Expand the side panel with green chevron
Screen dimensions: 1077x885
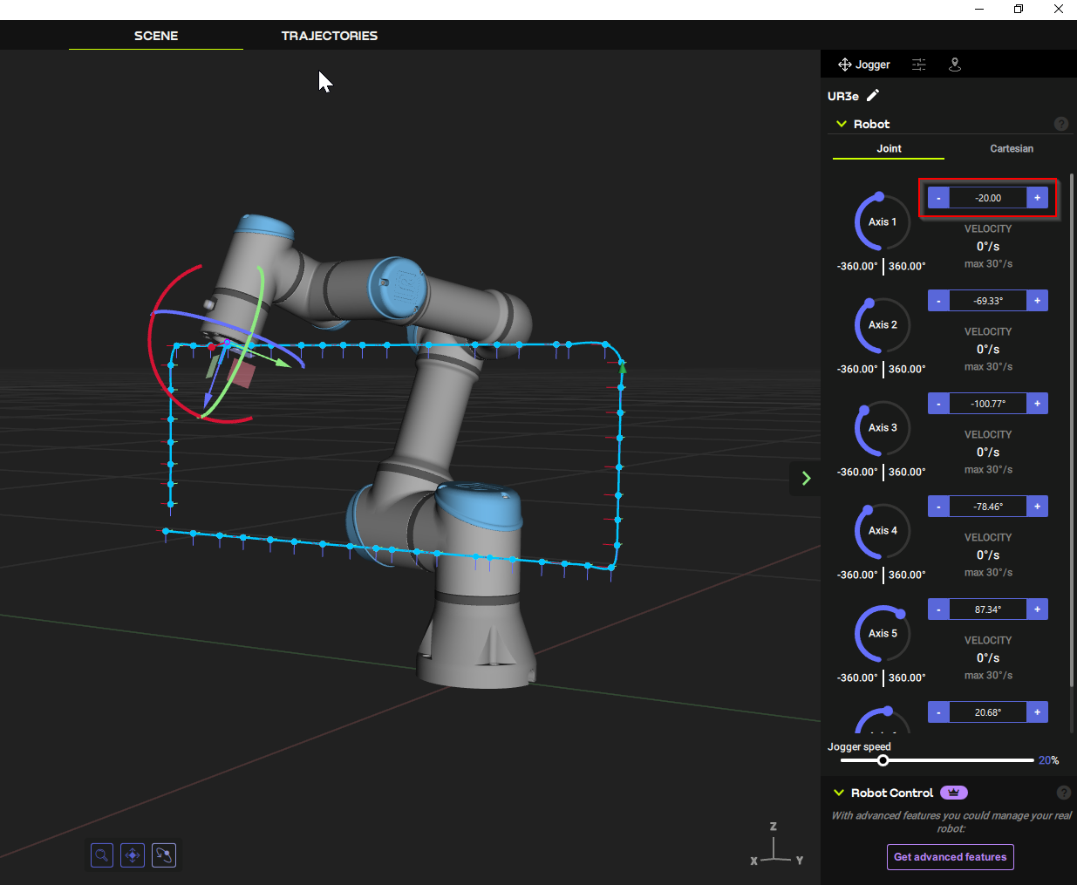[805, 478]
